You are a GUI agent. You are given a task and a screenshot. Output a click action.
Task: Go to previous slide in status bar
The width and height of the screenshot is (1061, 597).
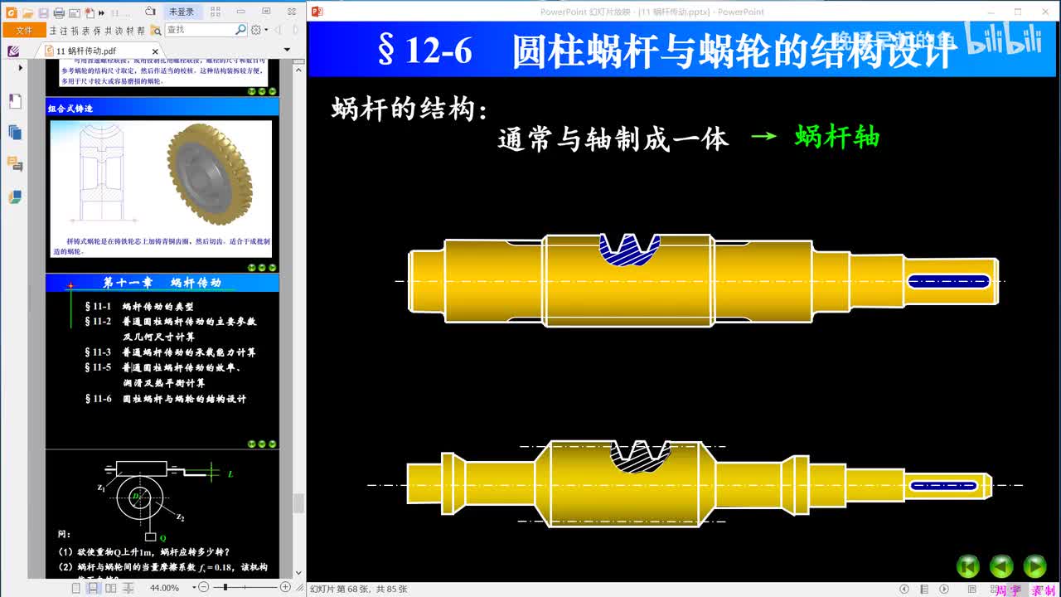pyautogui.click(x=905, y=589)
